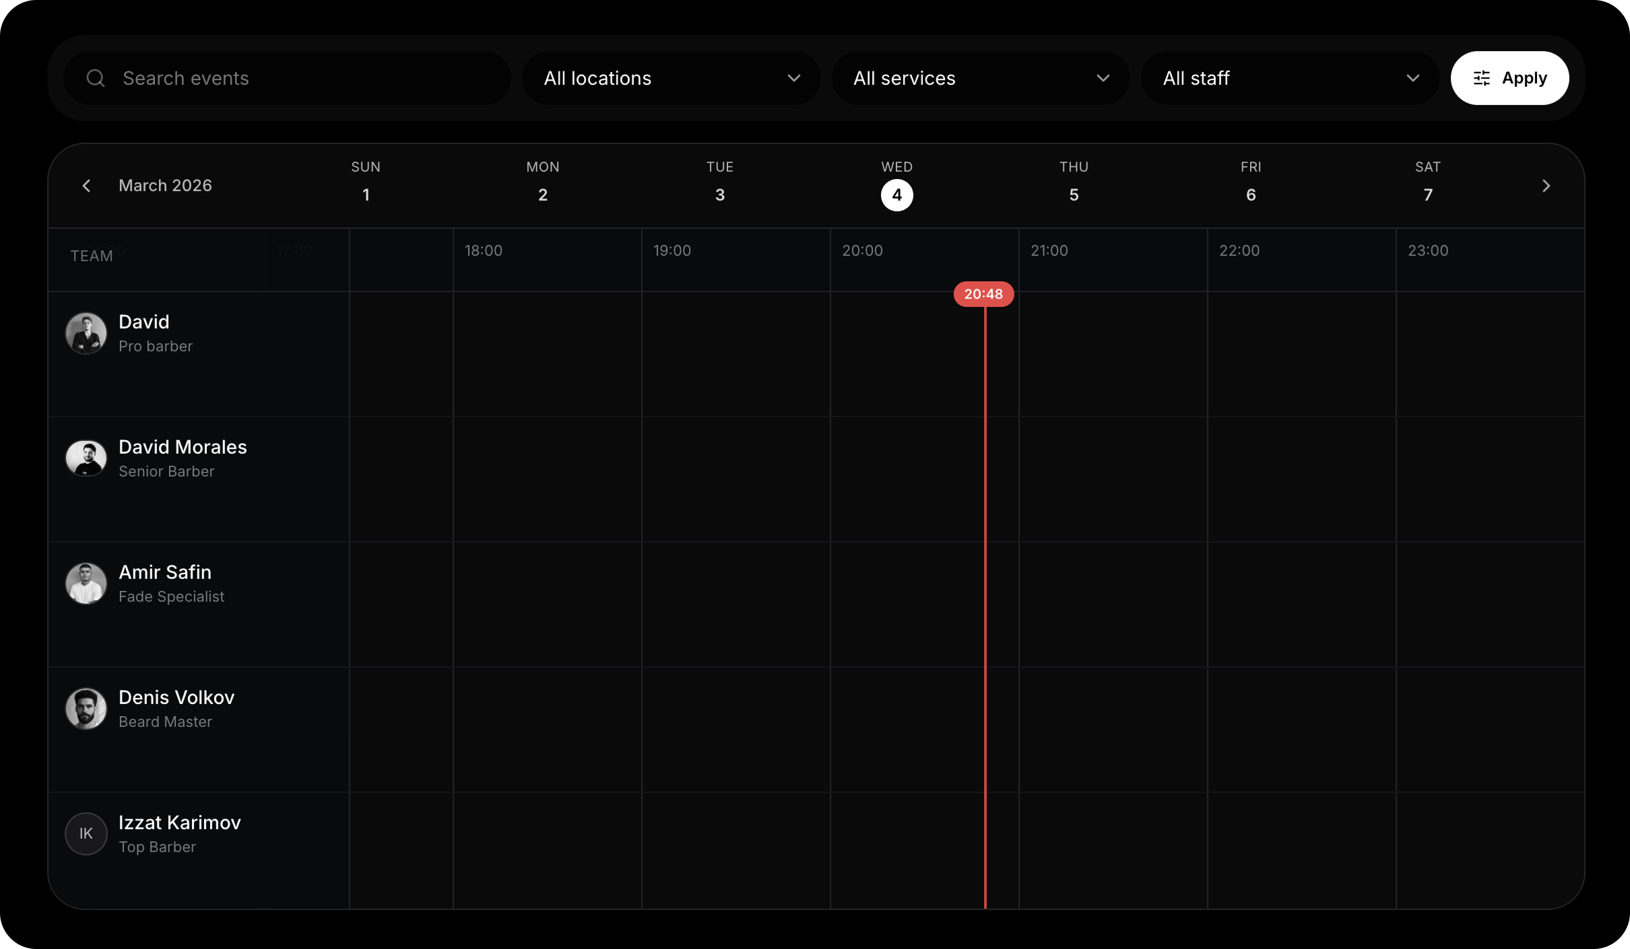Viewport: 1630px width, 949px height.
Task: Open the All locations dropdown
Action: pos(670,77)
